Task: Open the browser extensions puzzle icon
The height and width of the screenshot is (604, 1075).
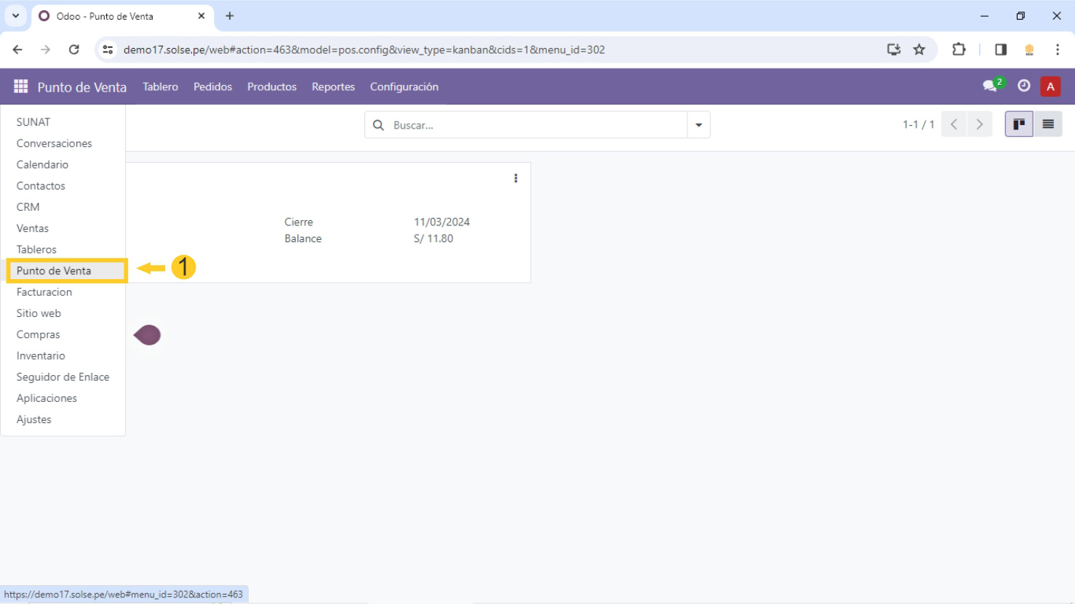Action: (959, 49)
